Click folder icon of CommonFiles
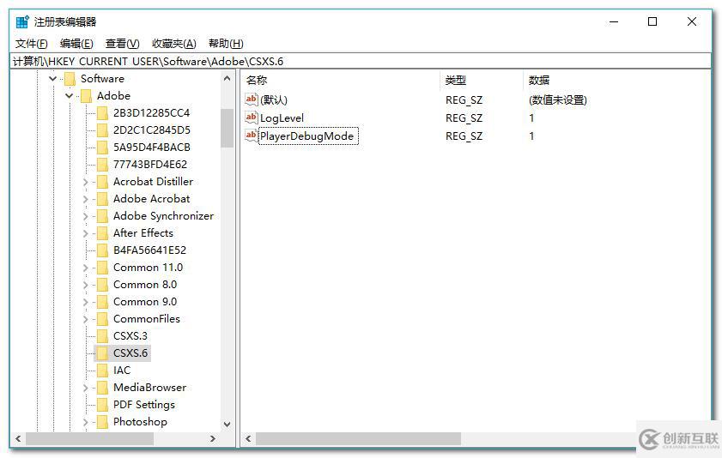Image resolution: width=722 pixels, height=458 pixels. point(102,319)
